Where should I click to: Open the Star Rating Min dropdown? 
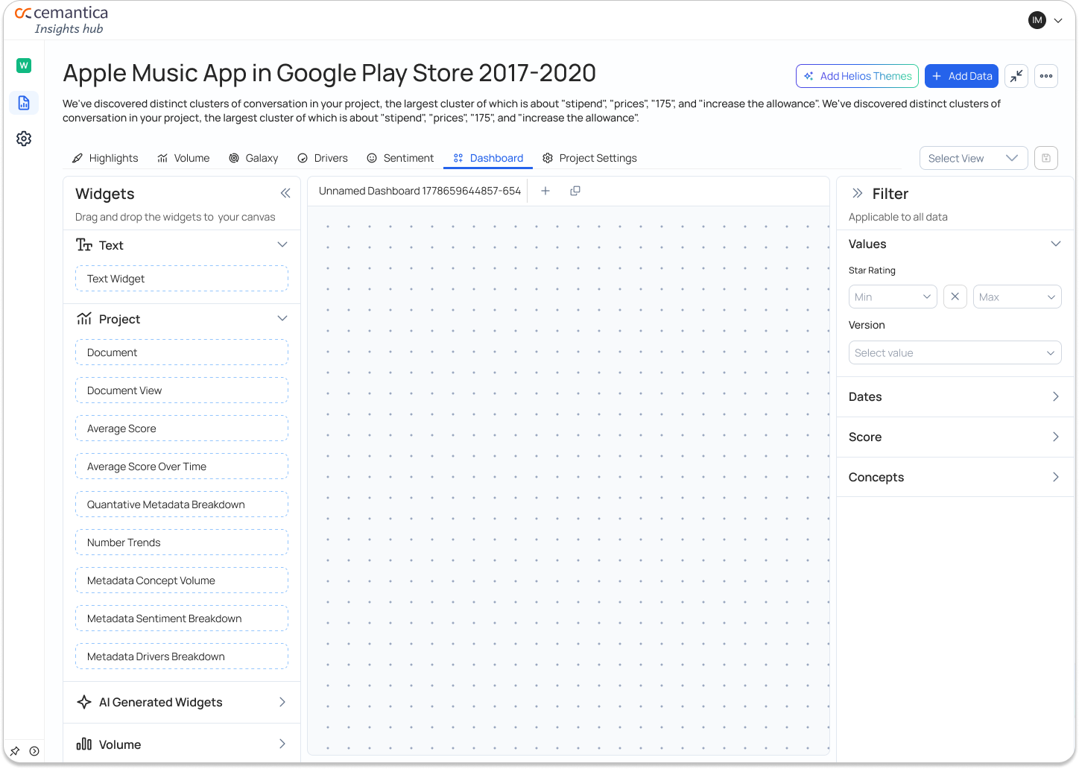pos(893,297)
